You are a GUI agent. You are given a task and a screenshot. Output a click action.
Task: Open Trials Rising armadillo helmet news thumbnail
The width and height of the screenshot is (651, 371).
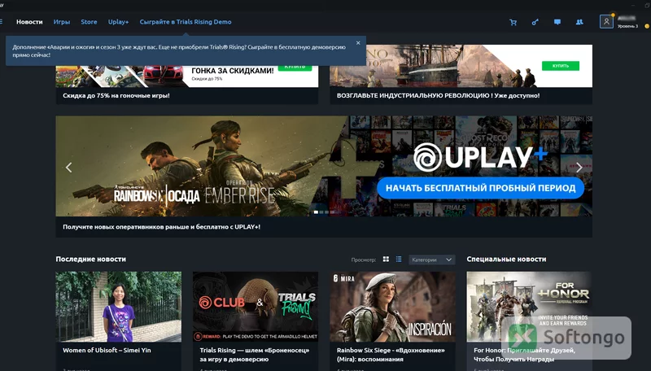(256, 307)
